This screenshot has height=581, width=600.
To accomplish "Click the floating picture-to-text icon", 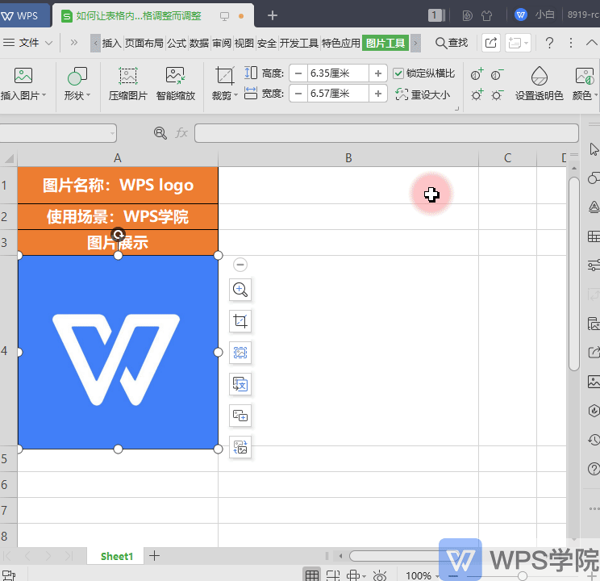I will pyautogui.click(x=240, y=384).
